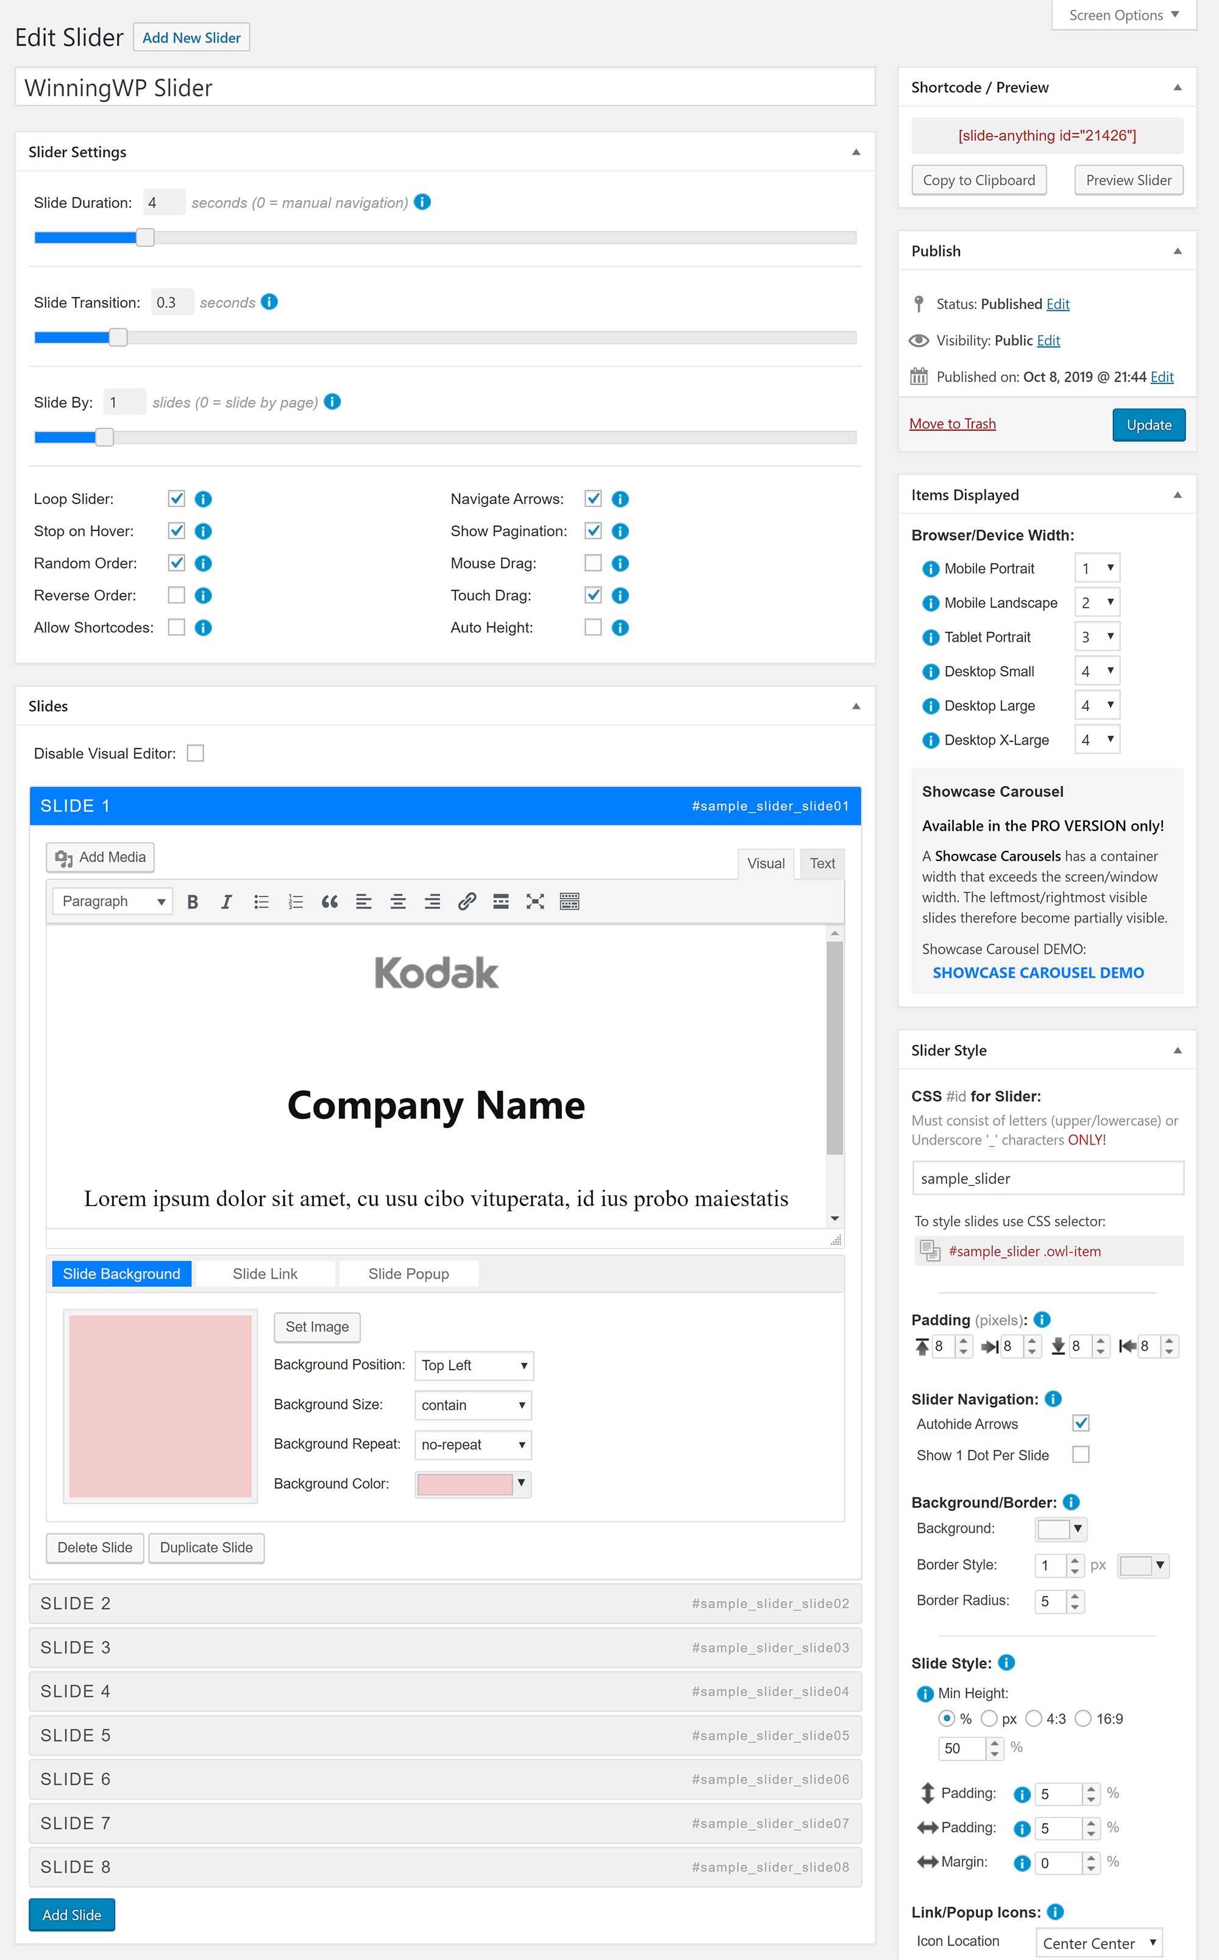Toggle Stop on Hover checkbox

177,531
